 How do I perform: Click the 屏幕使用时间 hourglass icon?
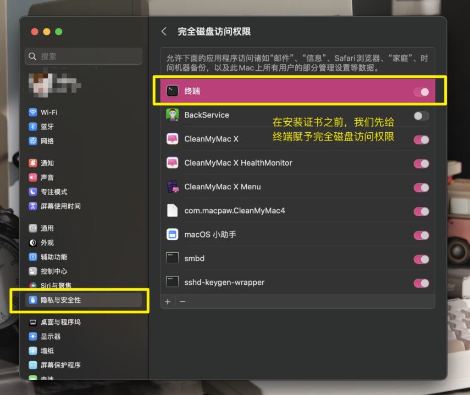pyautogui.click(x=34, y=206)
